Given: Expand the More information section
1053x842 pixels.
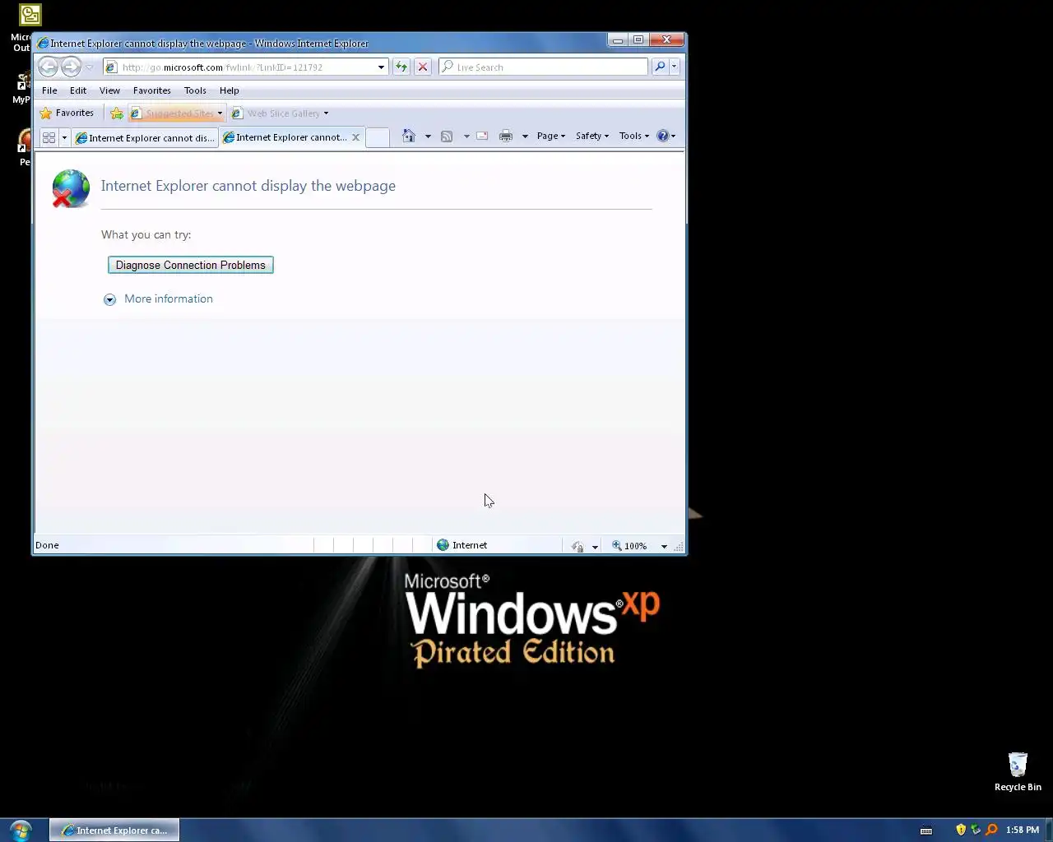Looking at the screenshot, I should [x=109, y=299].
